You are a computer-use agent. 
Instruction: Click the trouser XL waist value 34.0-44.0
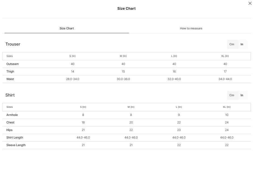point(225,79)
